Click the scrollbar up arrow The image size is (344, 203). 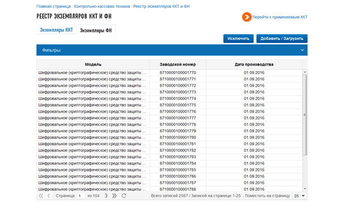tap(305, 72)
